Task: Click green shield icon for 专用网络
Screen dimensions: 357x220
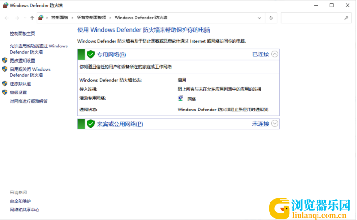Action: click(x=91, y=55)
